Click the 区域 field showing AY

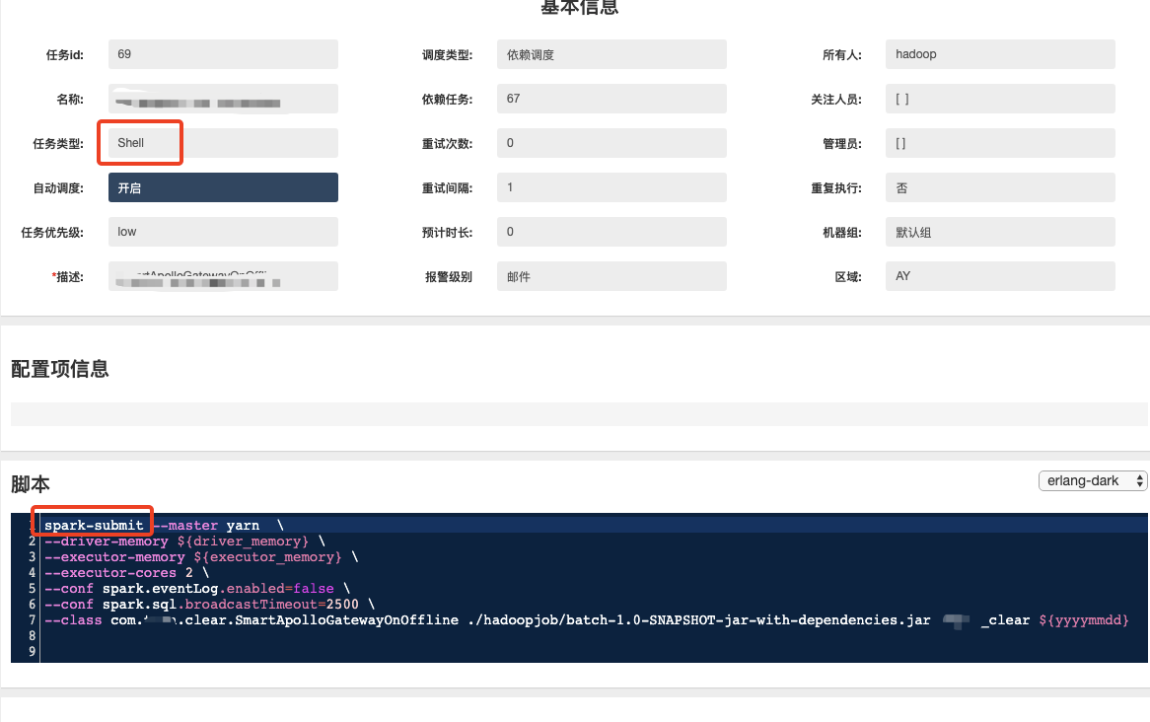pos(1000,276)
